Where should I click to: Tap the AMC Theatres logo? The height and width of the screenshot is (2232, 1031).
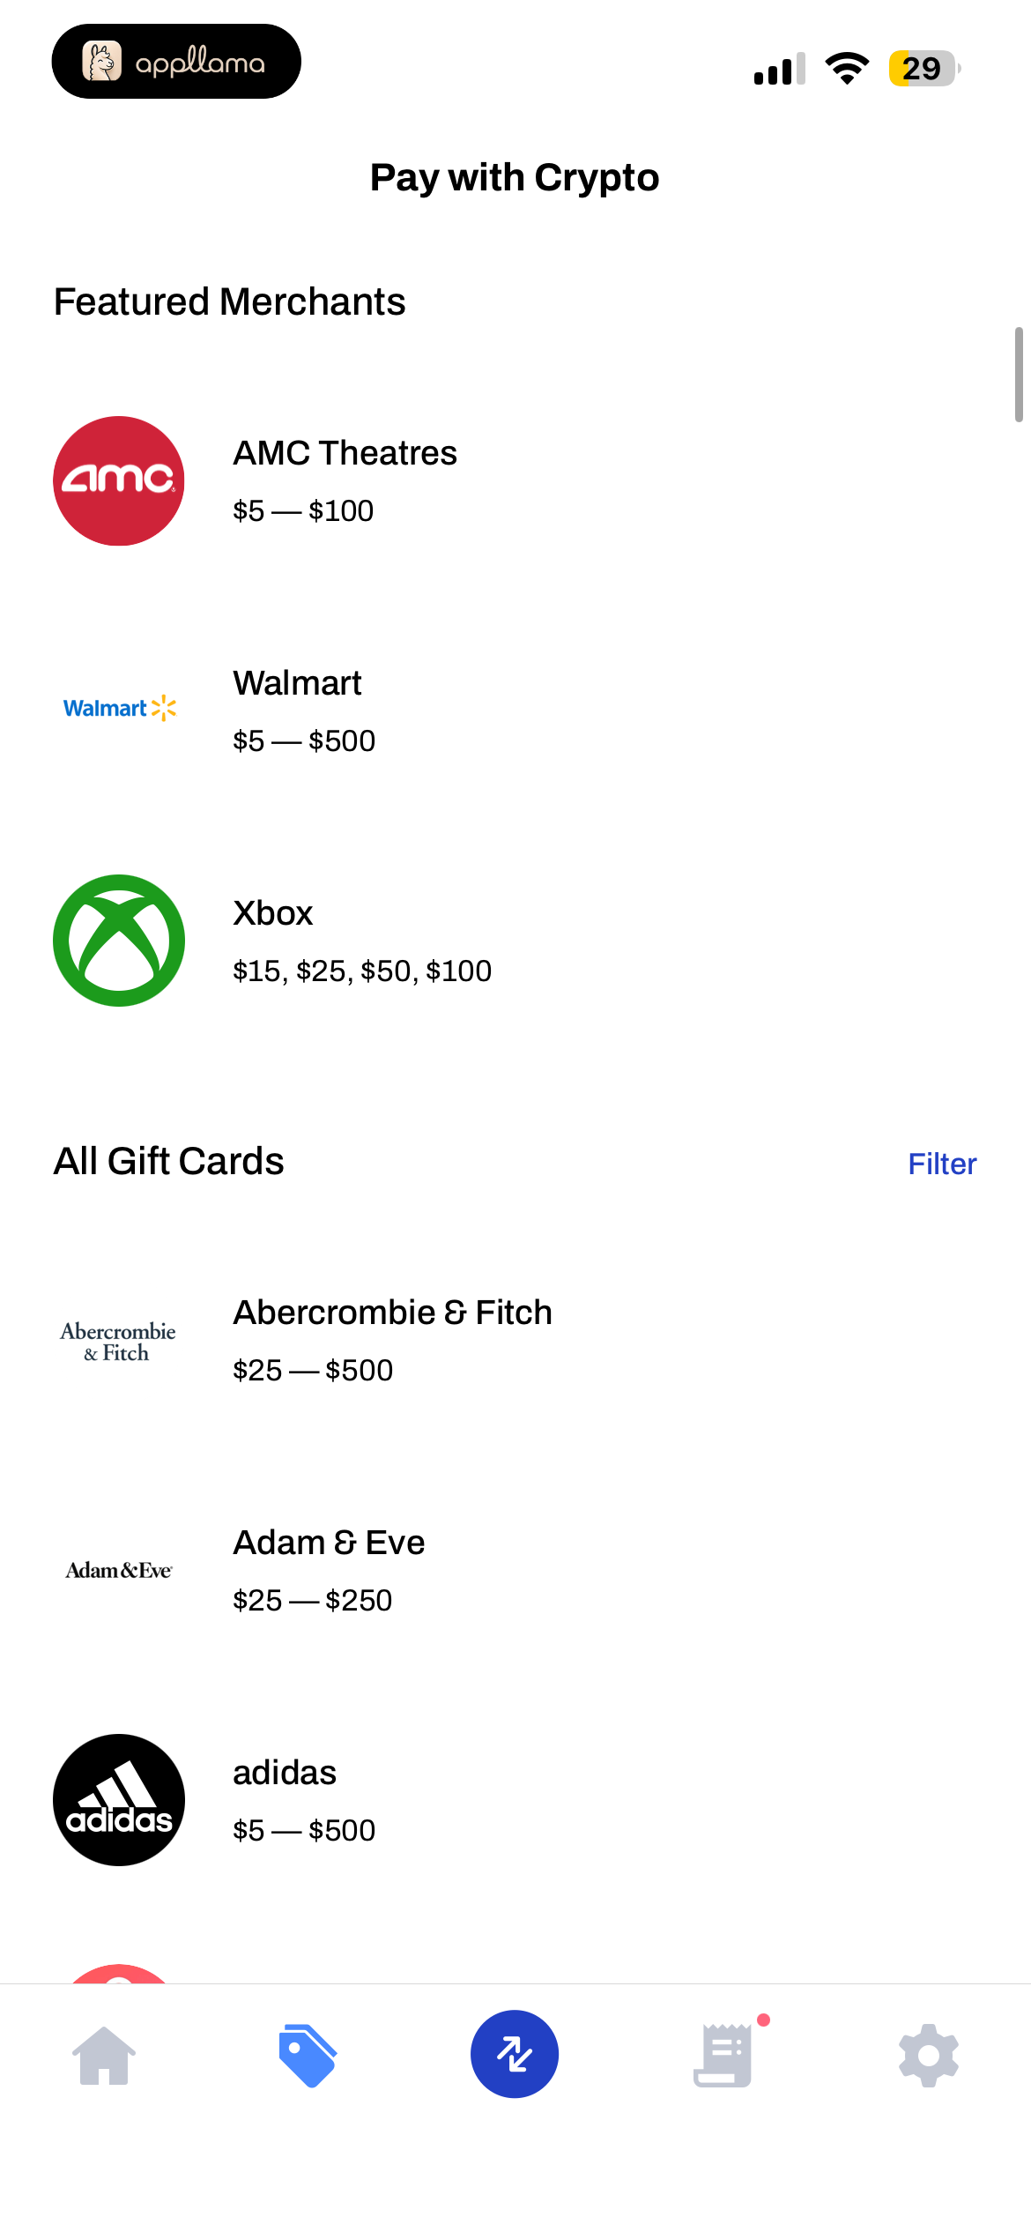pos(119,481)
